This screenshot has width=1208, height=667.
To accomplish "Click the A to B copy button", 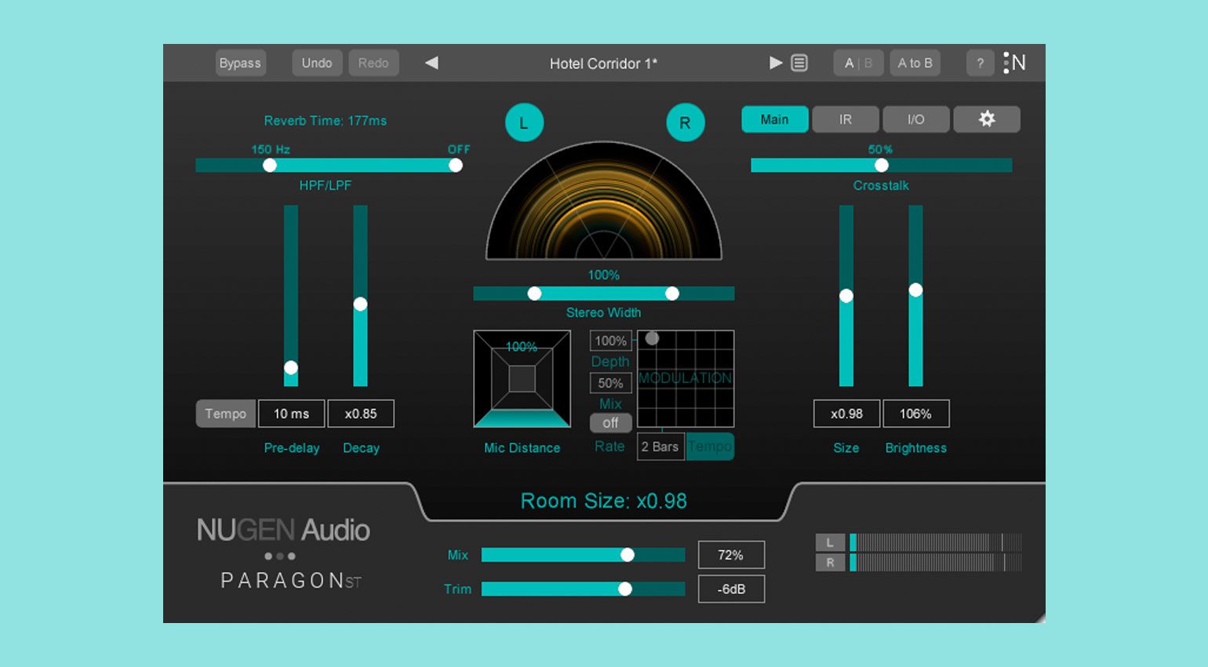I will (915, 63).
